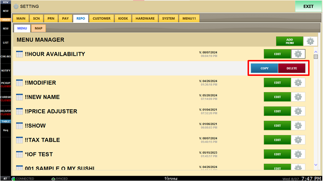Click gear icon on *IOF TEST row
The image size is (323, 181).
[x=298, y=154]
